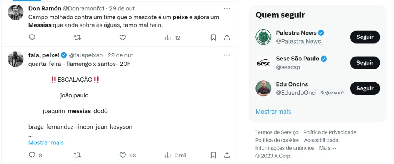The height and width of the screenshot is (164, 394).
Task: Bookmark Don Ramón's tweet
Action: coord(213,37)
